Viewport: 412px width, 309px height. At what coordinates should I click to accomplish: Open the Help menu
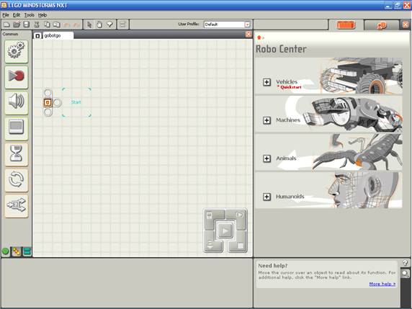(x=42, y=15)
